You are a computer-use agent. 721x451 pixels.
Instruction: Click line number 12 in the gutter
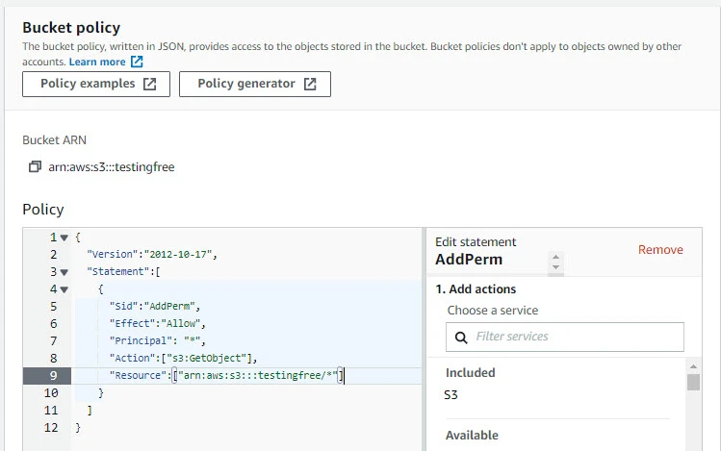point(51,428)
